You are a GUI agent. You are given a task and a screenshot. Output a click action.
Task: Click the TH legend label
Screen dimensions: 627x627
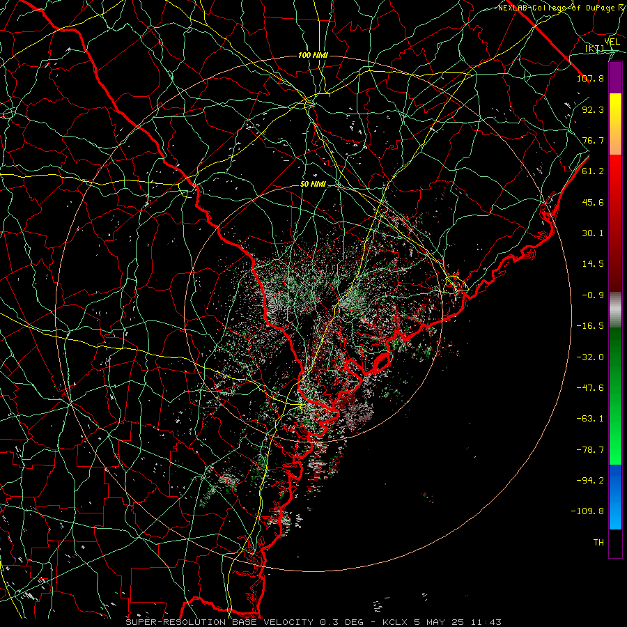(598, 543)
